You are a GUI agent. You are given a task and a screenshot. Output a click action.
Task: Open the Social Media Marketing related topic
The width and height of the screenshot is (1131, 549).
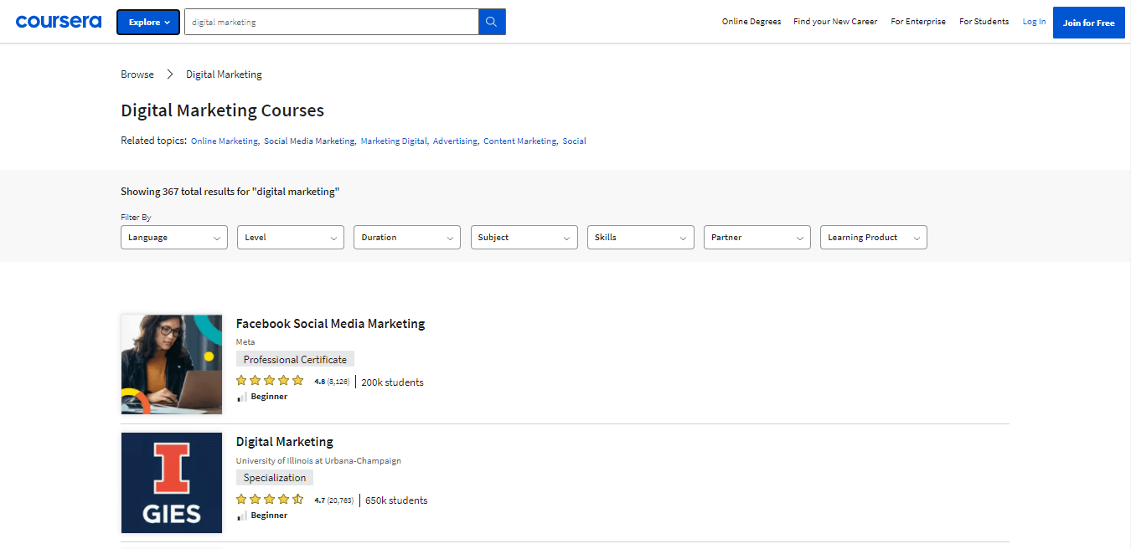coord(309,141)
